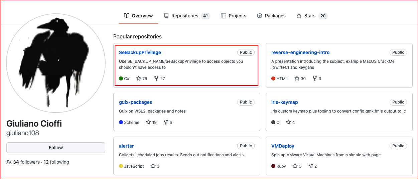Click the JavaScript yellow language dot
Image resolution: width=418 pixels, height=179 pixels.
tap(121, 166)
